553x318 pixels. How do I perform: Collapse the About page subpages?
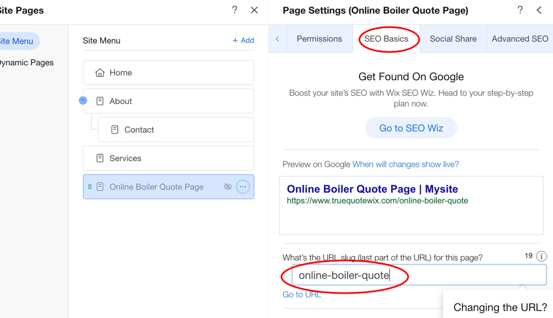83,101
